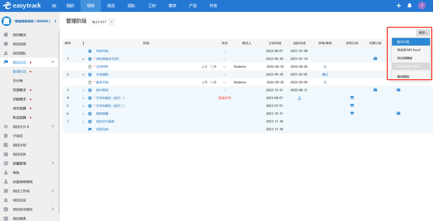Image resolution: width=433 pixels, height=221 pixels.
Task: Open the purple user avatar menu
Action: (x=422, y=5)
